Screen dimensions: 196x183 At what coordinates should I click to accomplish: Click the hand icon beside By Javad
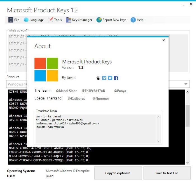click(98, 78)
